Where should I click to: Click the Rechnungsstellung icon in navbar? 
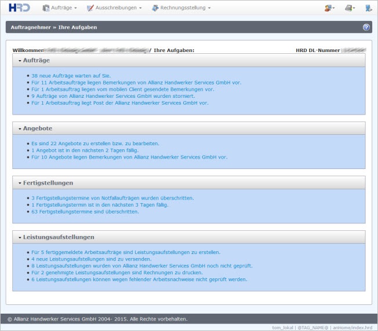click(x=155, y=8)
